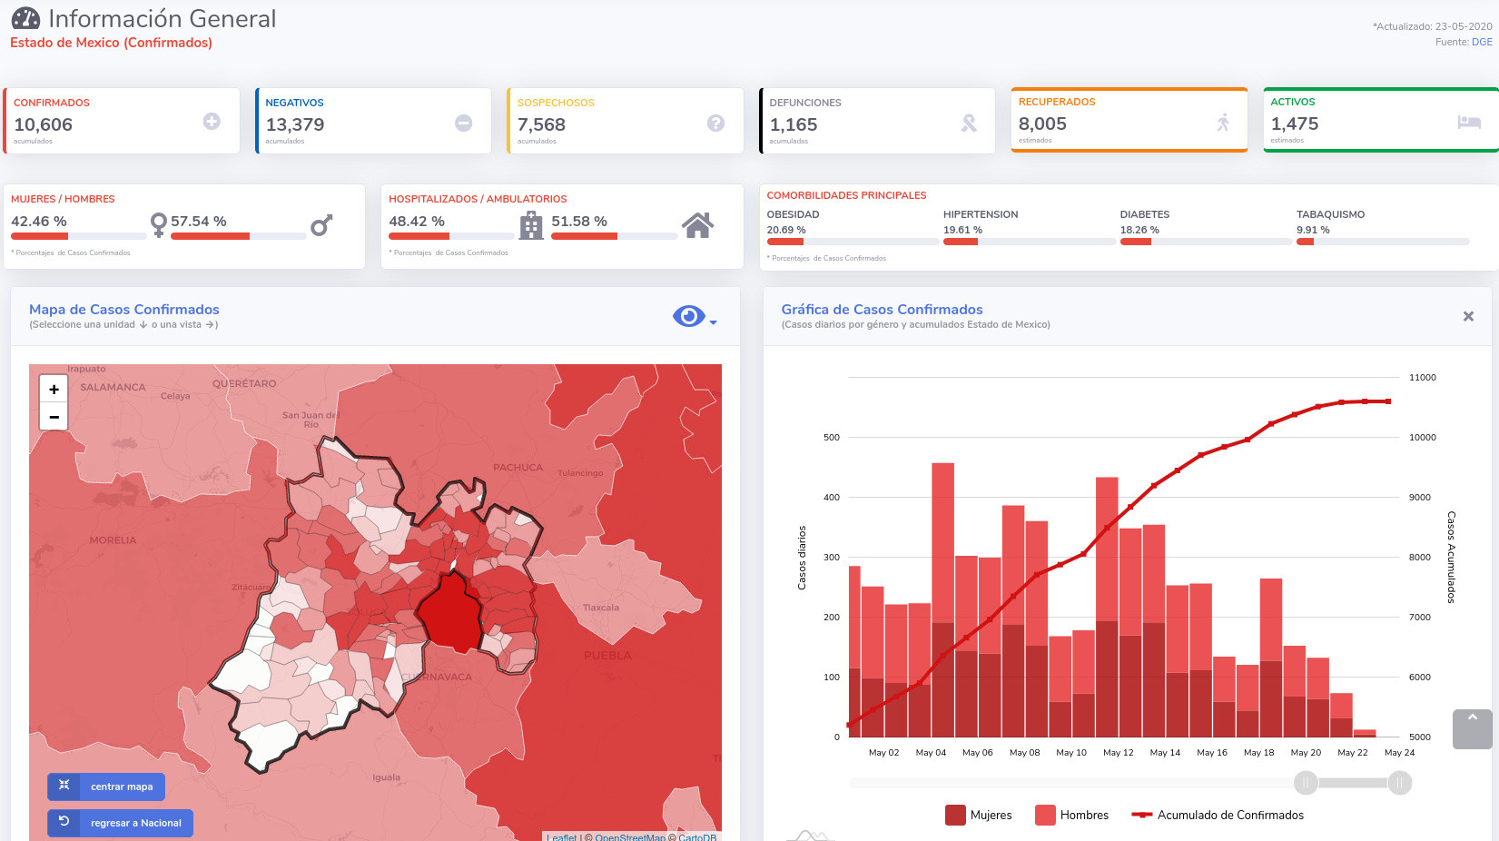
Task: Click the hospital building icon
Action: (x=531, y=224)
